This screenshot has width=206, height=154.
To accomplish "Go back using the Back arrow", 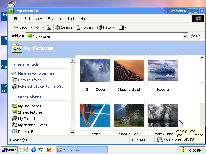I will coord(20,27).
